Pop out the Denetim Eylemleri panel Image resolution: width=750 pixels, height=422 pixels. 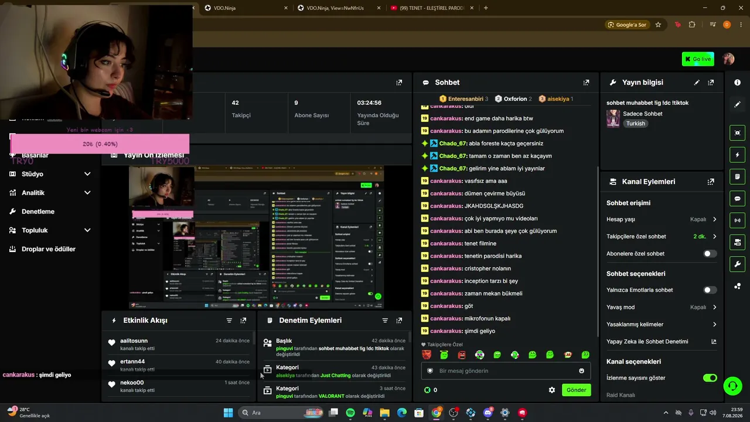point(399,321)
